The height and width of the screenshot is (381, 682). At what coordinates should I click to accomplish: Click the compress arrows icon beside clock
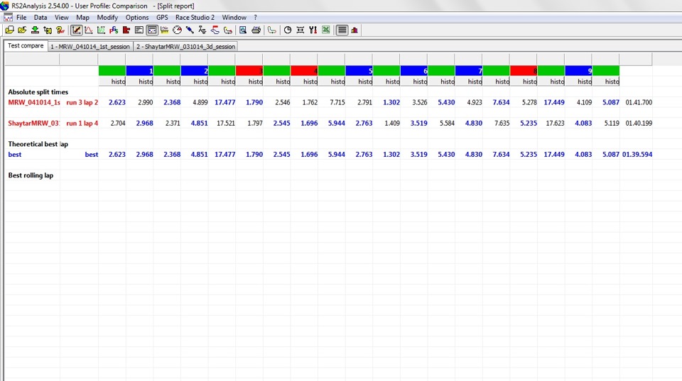[300, 30]
